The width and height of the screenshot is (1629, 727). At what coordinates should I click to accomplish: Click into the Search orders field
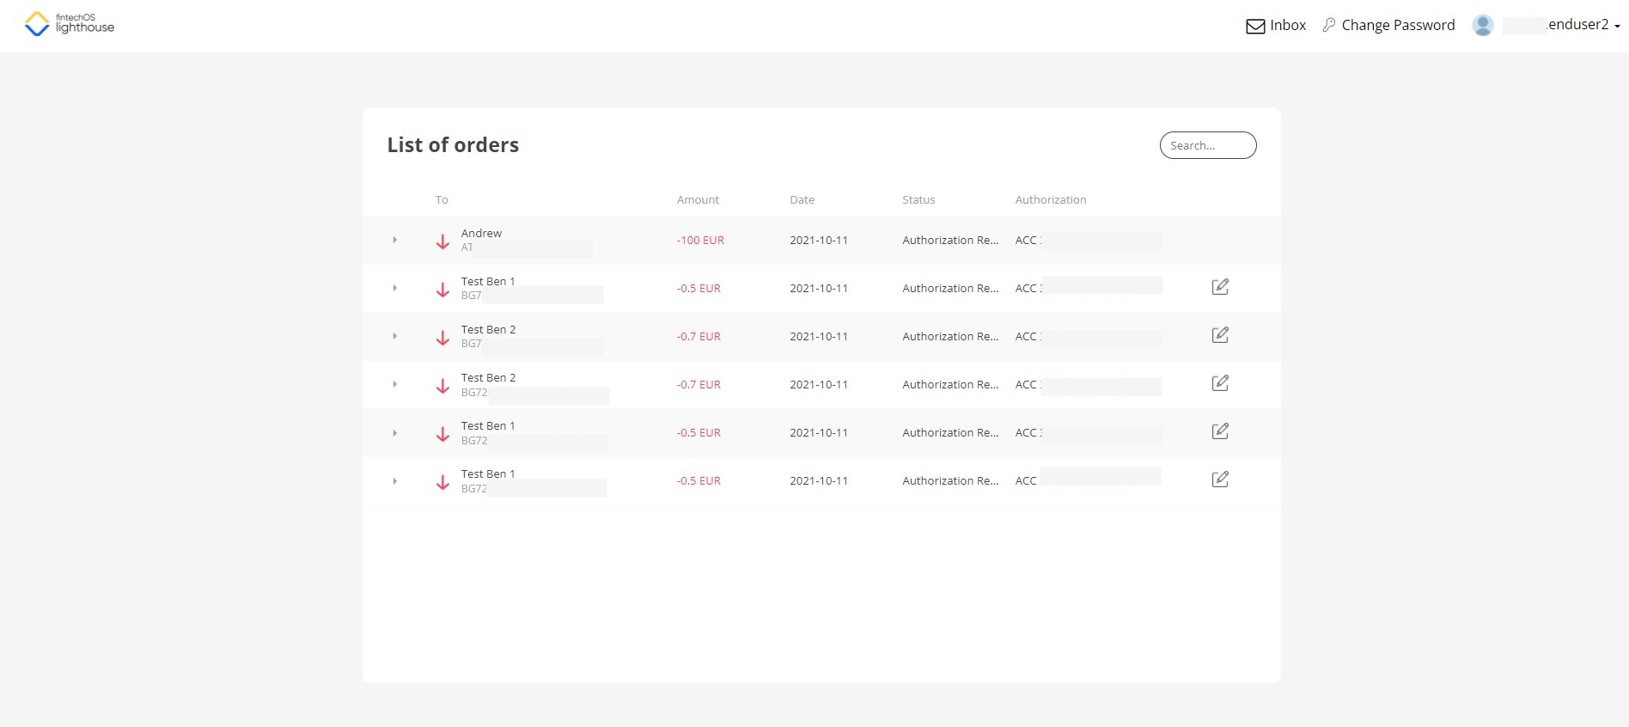coord(1207,145)
